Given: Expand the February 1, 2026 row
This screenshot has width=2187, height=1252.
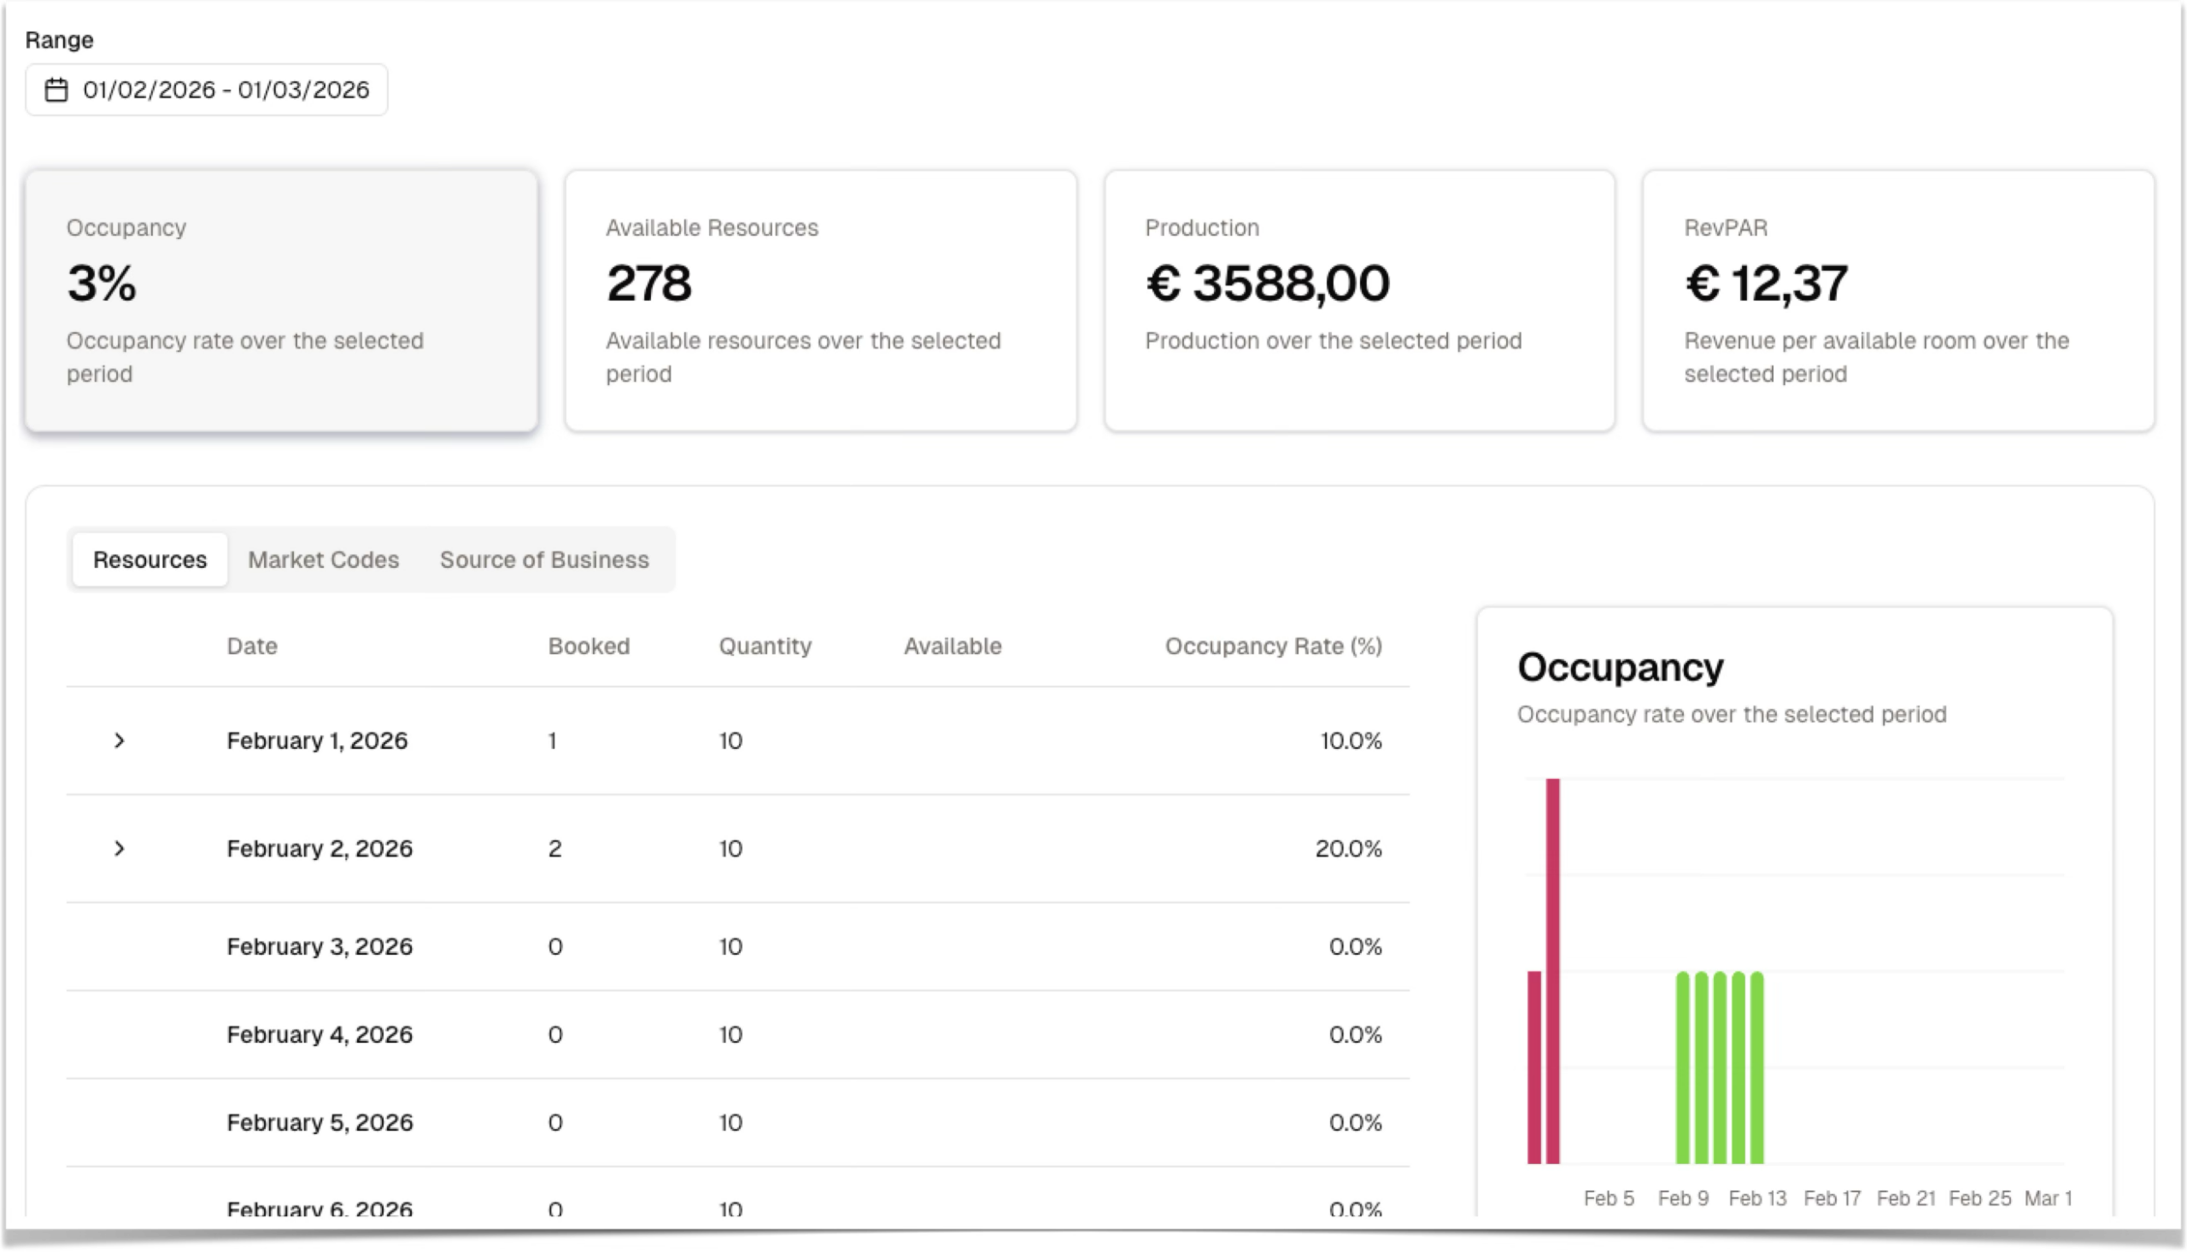Looking at the screenshot, I should point(120,740).
